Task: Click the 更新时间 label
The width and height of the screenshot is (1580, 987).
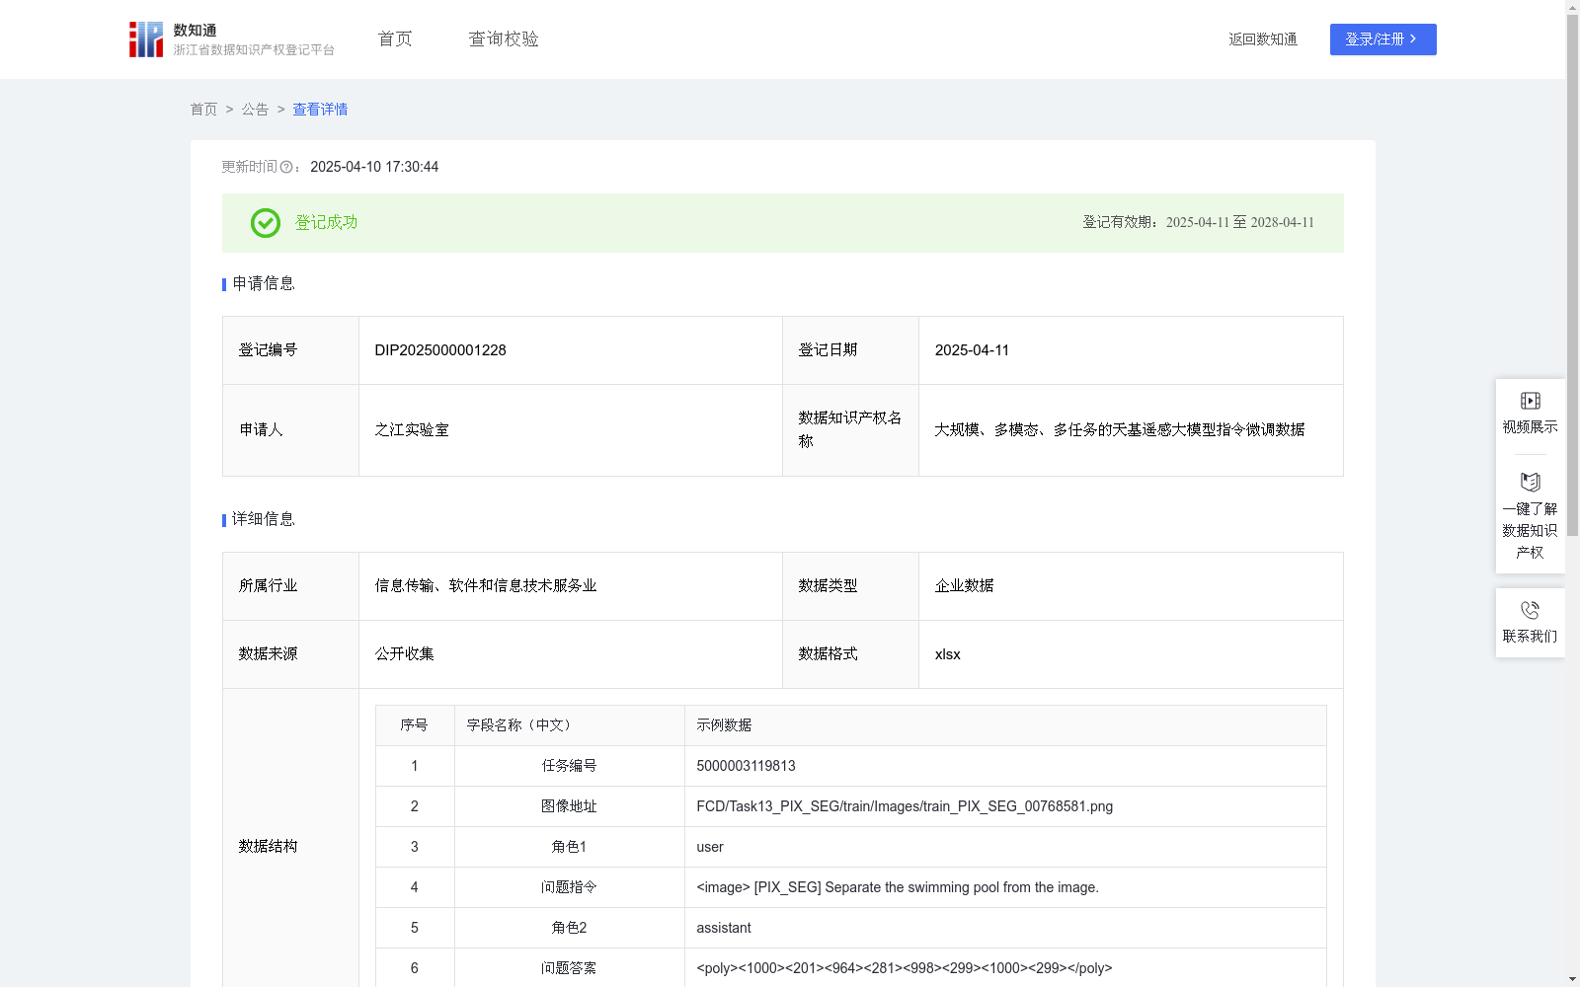Action: (x=250, y=167)
